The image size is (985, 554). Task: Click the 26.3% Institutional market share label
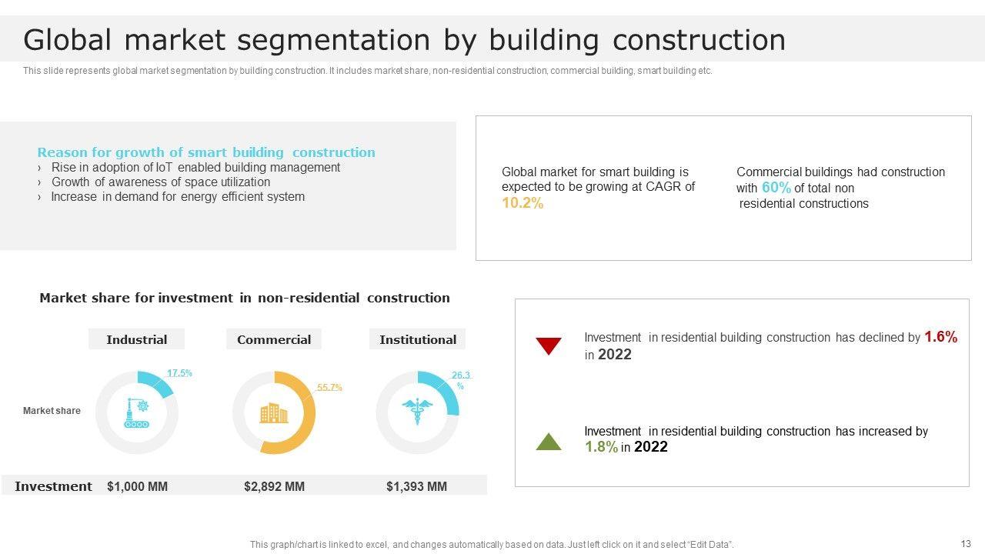pyautogui.click(x=461, y=380)
